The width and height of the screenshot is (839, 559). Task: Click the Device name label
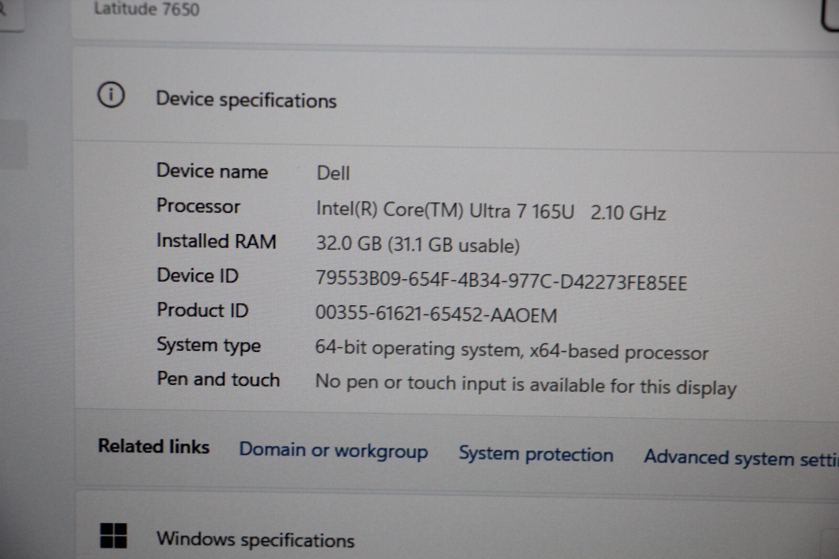pos(212,171)
